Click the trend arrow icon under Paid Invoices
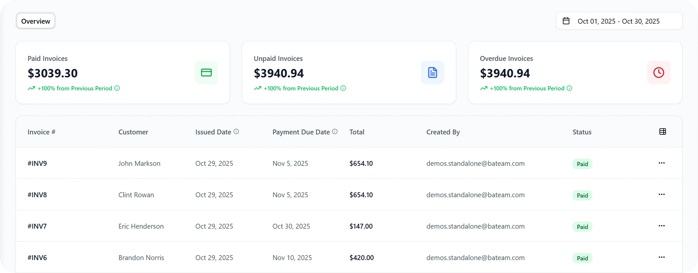 (x=31, y=88)
